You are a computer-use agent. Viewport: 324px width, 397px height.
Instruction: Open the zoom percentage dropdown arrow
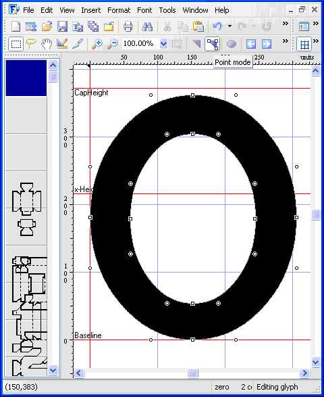coord(164,44)
